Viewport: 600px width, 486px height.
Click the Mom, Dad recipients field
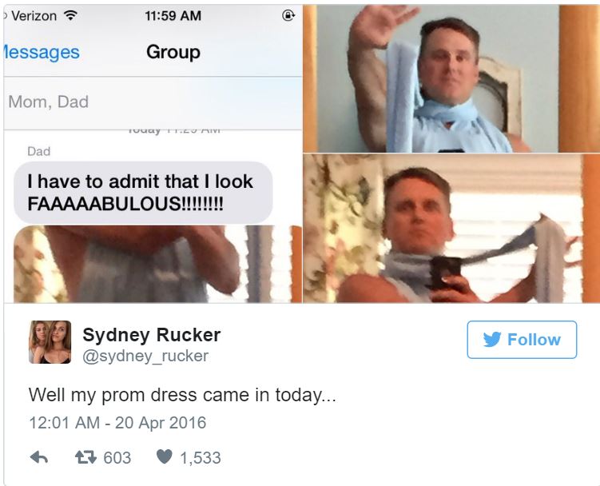coord(153,102)
